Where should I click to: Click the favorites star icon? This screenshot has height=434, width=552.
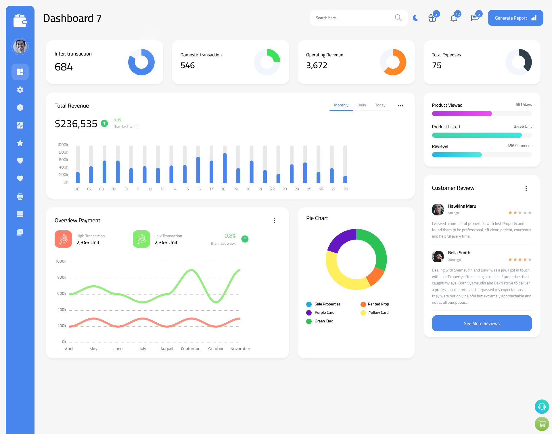[20, 144]
